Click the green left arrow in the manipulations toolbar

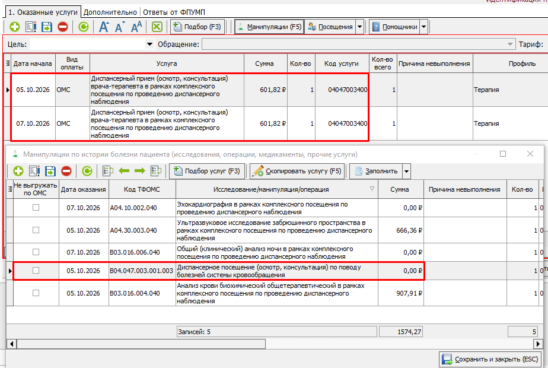(x=124, y=171)
